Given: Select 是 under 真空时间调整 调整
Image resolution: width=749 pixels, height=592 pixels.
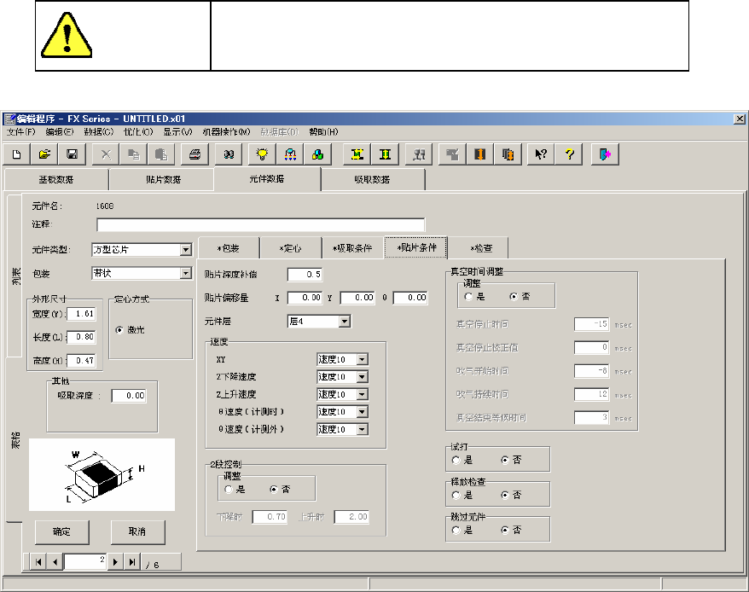Looking at the screenshot, I should click(468, 296).
